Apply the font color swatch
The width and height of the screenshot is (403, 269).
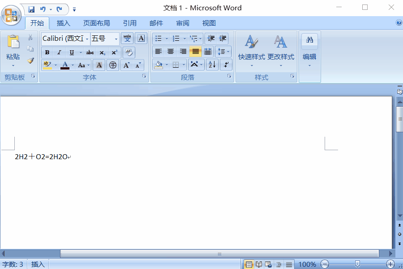pos(65,65)
